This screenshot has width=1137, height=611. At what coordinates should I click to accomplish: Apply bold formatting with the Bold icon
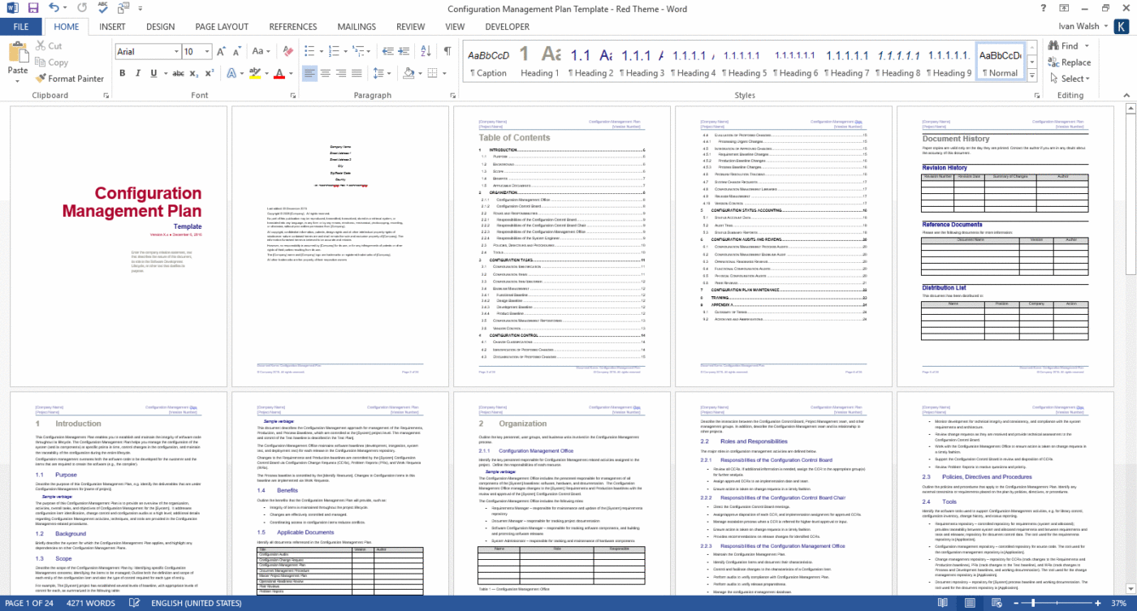click(x=123, y=73)
